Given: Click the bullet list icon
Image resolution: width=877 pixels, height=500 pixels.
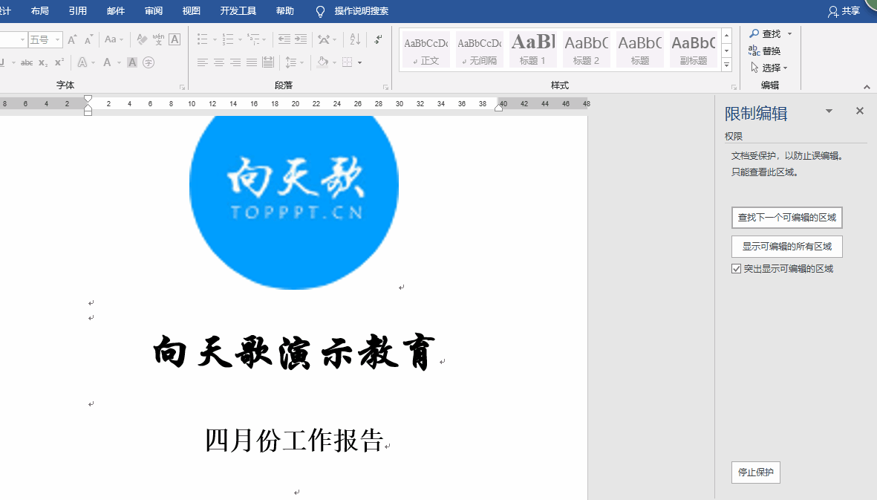Looking at the screenshot, I should [x=203, y=39].
